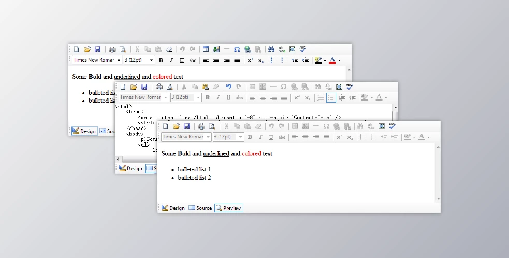Expand highlight color dropdown arrow in top editor

pos(325,60)
